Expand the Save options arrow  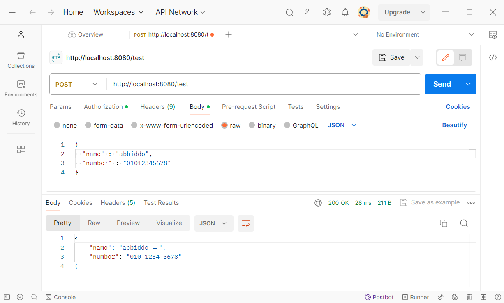point(417,57)
